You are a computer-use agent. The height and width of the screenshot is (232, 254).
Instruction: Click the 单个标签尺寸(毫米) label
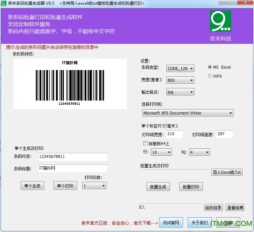tap(160, 126)
